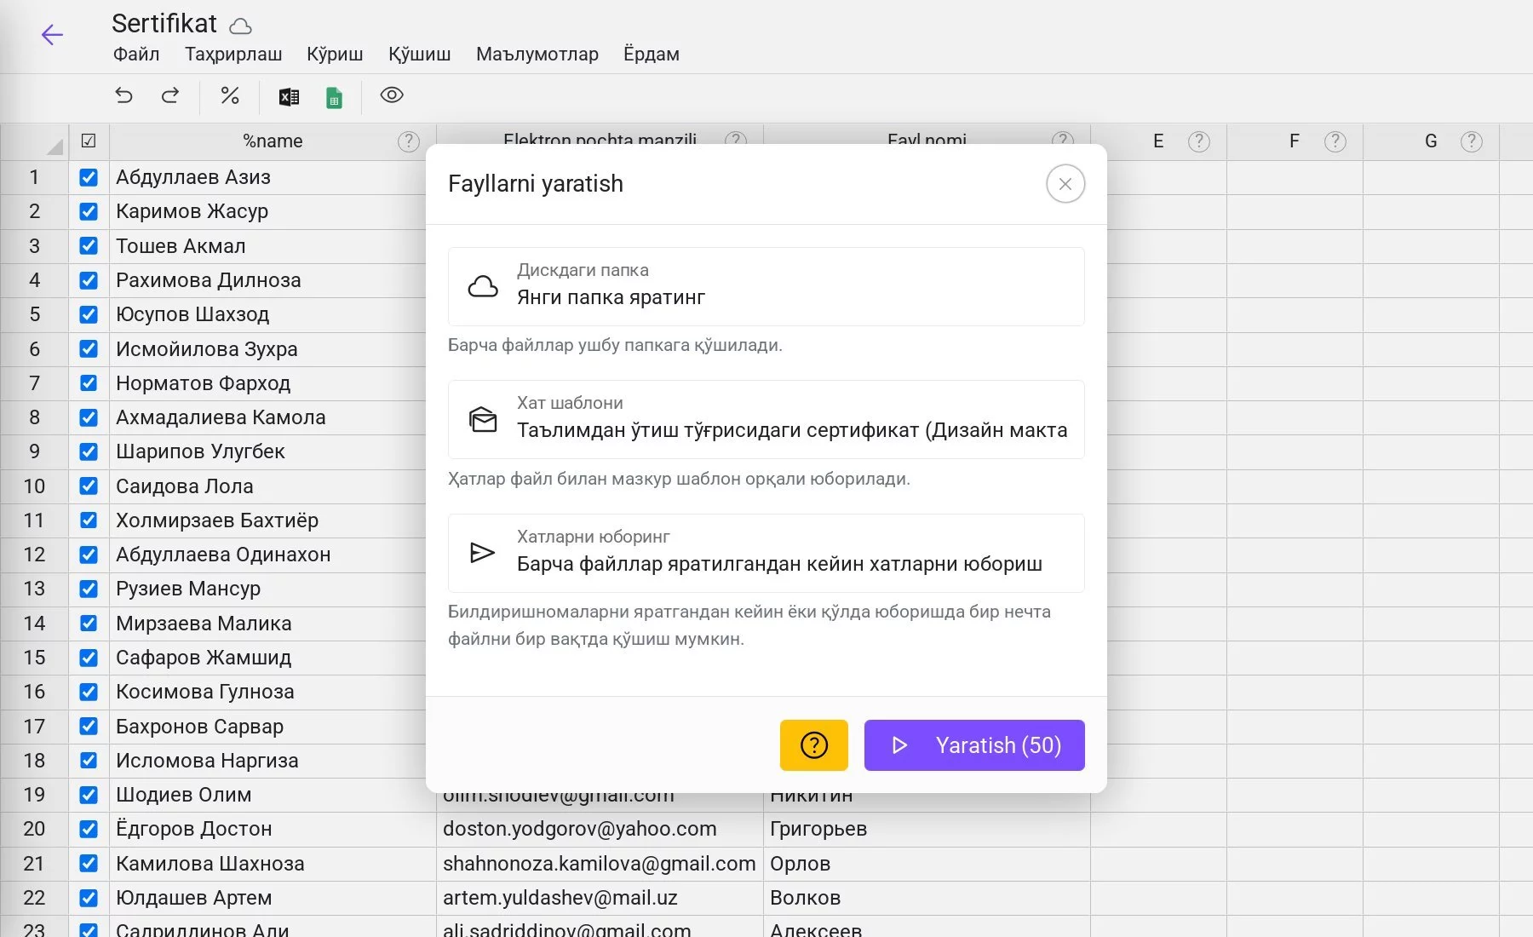Click the select-all corner triangle of grid
Image resolution: width=1533 pixels, height=937 pixels.
point(55,147)
